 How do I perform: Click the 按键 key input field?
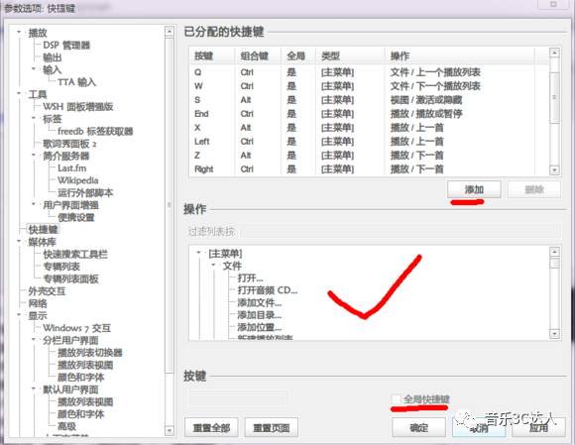click(x=238, y=397)
